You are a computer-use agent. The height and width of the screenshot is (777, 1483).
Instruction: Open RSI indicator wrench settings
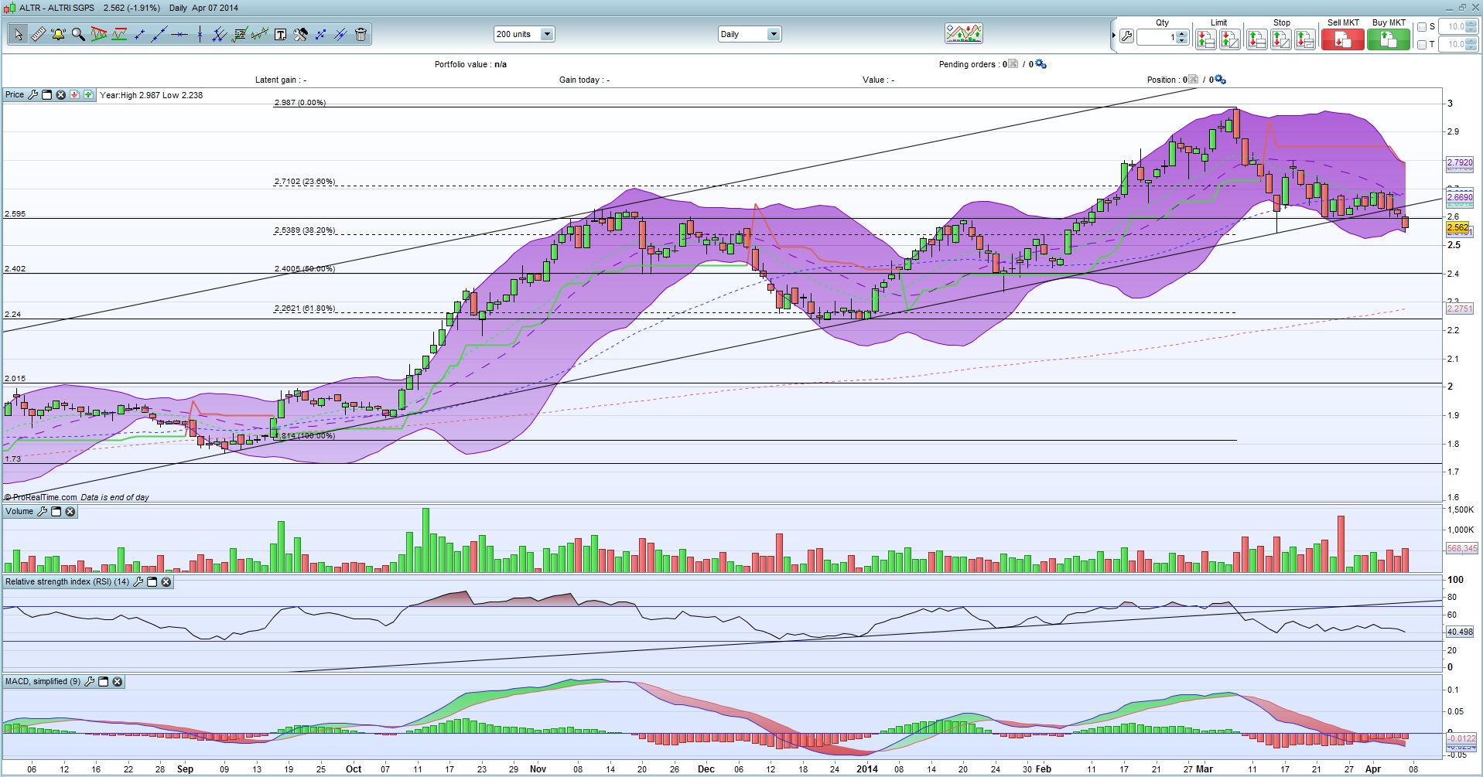coord(138,582)
